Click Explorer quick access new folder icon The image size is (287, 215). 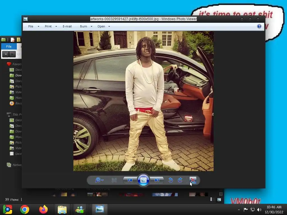point(19,40)
